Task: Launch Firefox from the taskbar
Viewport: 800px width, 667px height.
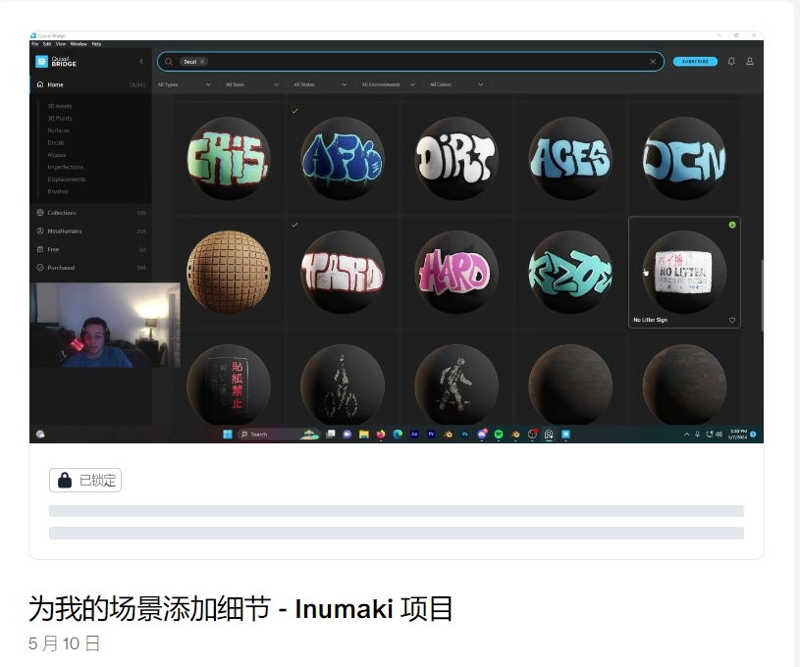Action: 381,434
